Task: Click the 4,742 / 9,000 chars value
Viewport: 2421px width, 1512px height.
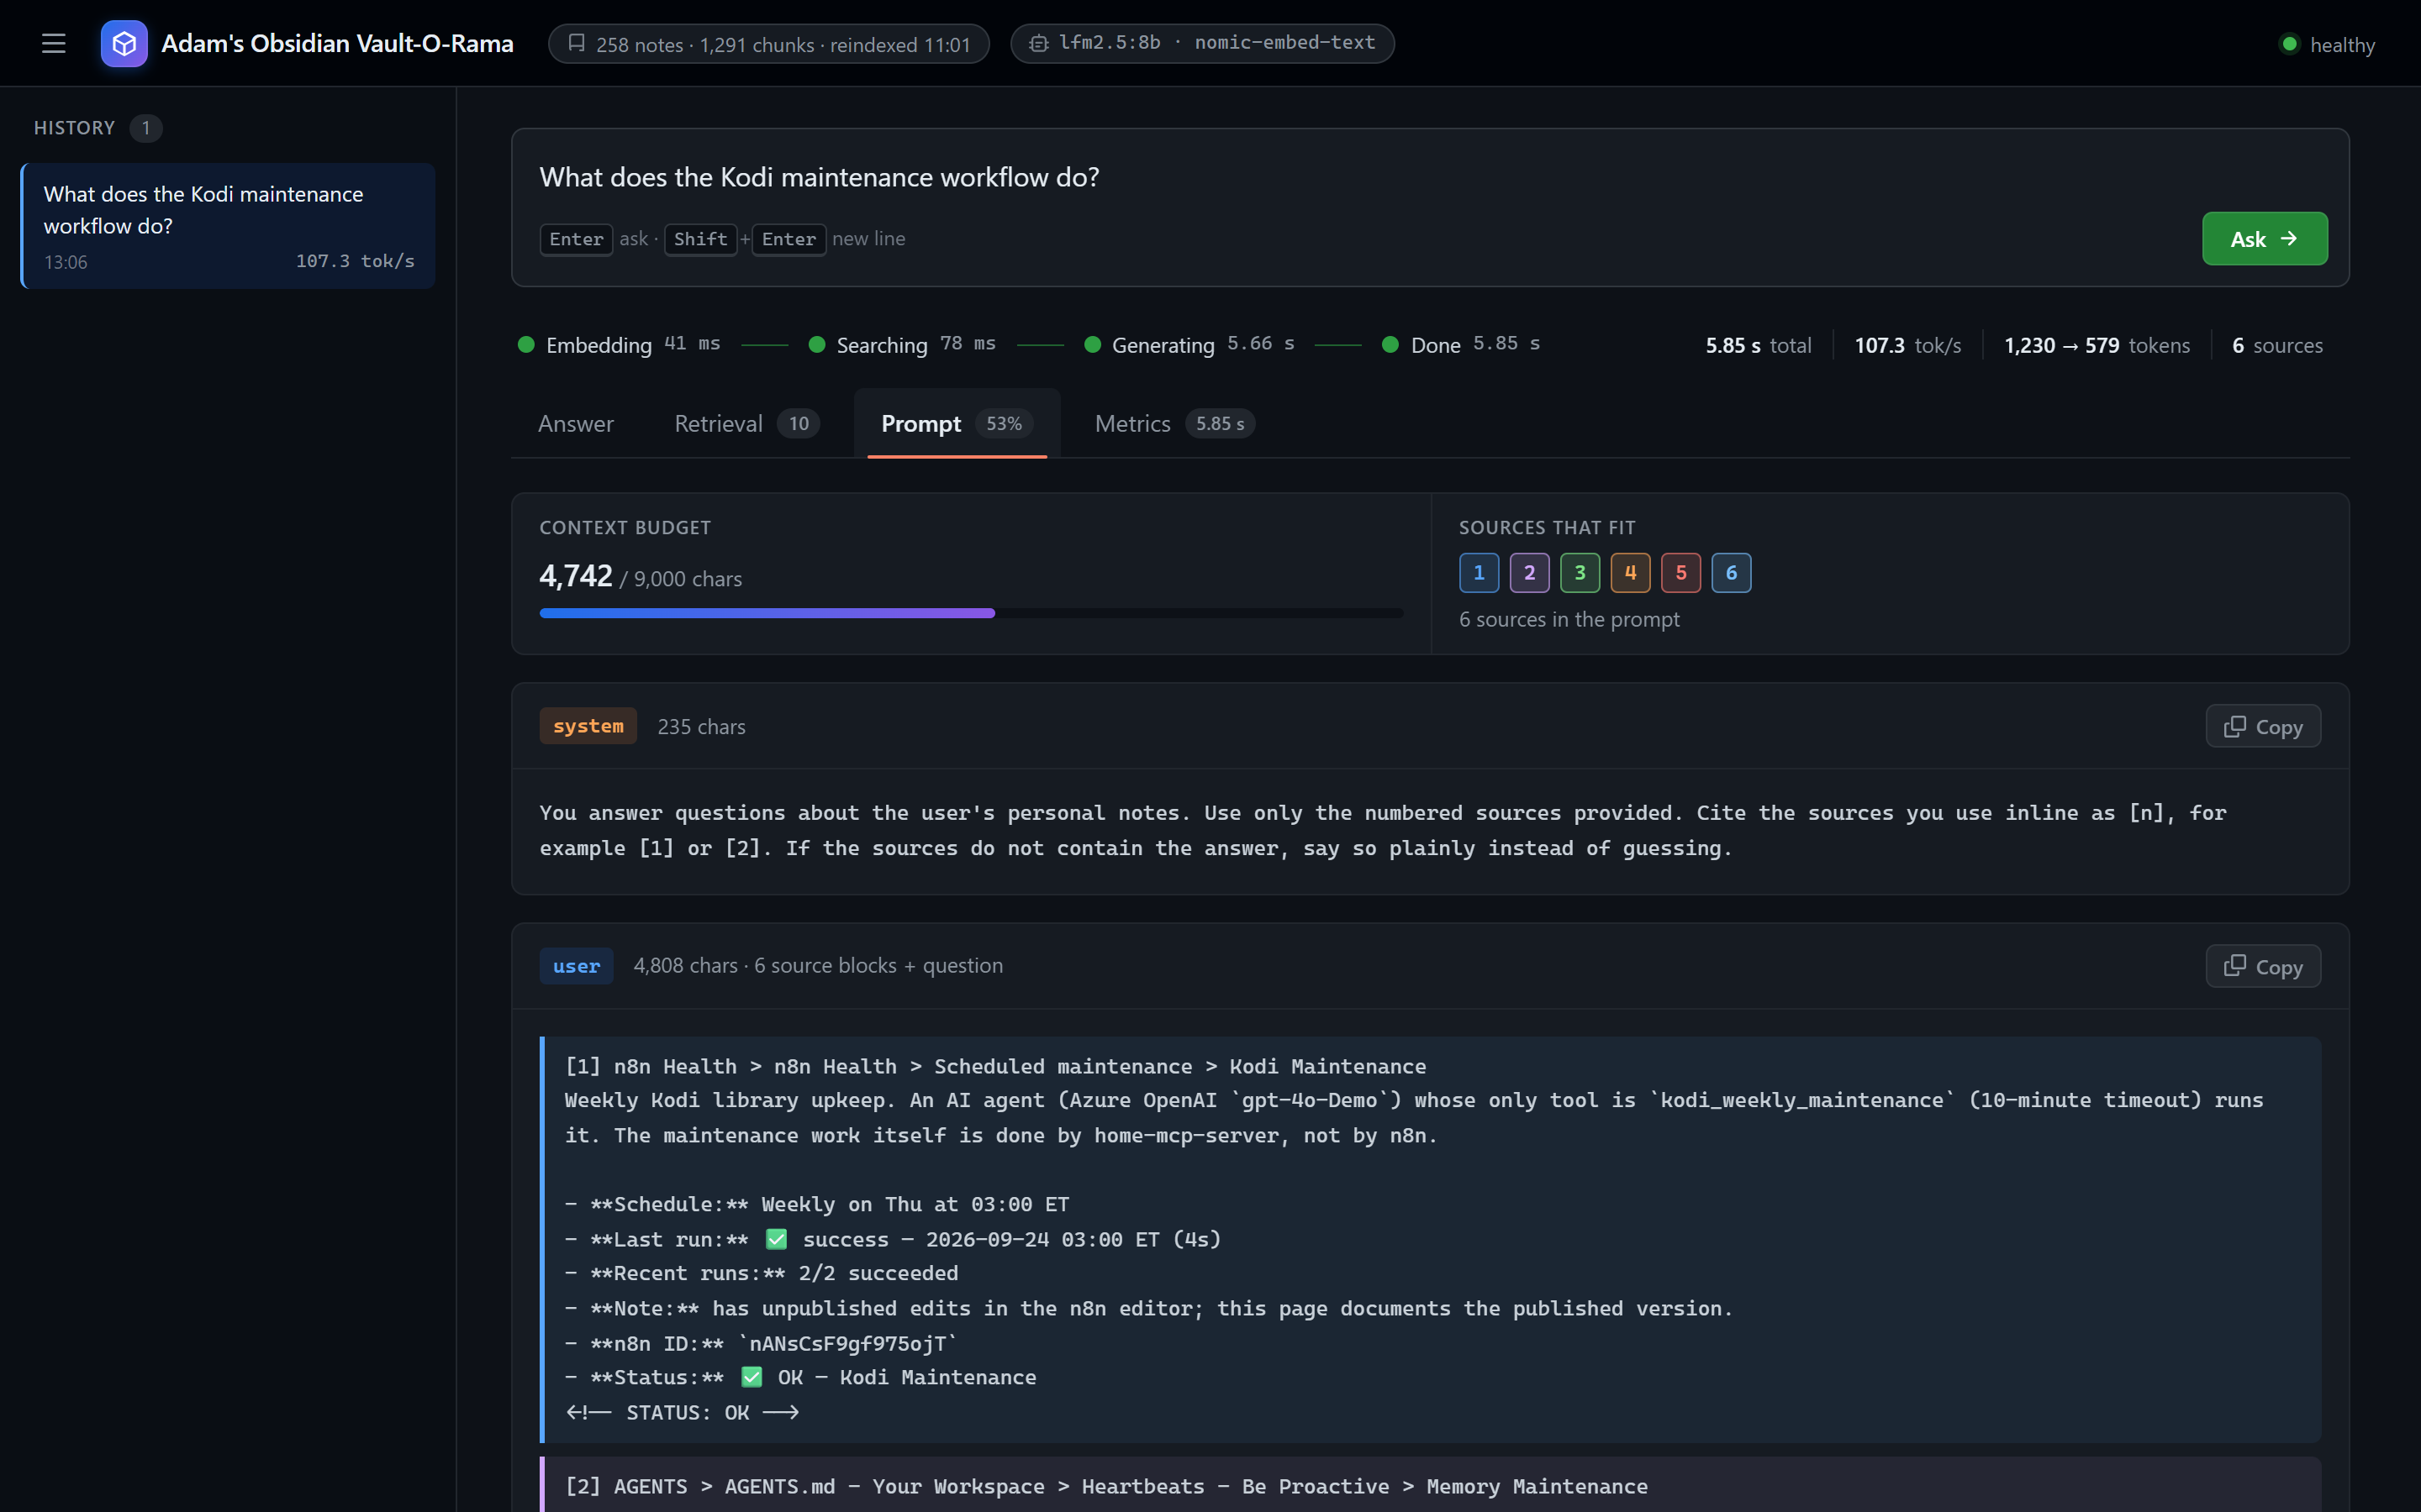Action: pos(641,576)
